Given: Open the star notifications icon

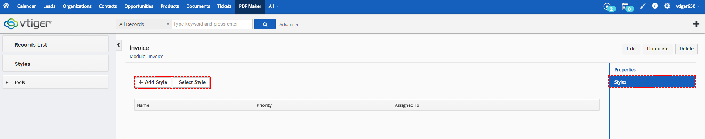Looking at the screenshot, I should [609, 7].
